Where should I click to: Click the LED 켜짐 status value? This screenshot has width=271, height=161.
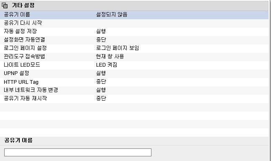107,65
